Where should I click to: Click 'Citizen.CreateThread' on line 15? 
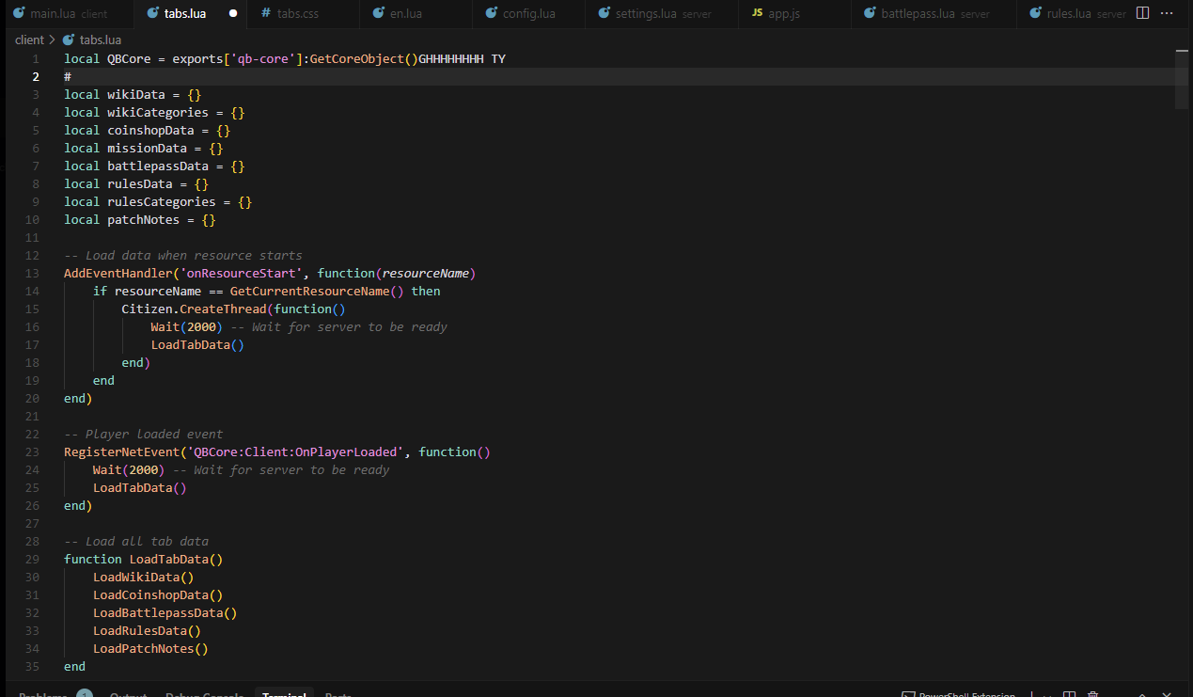tap(194, 309)
